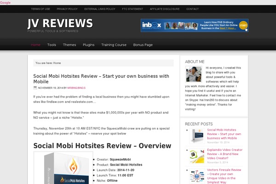
Task: Click the RECENT POSTS sidebar heading
Action: pyautogui.click(x=199, y=124)
